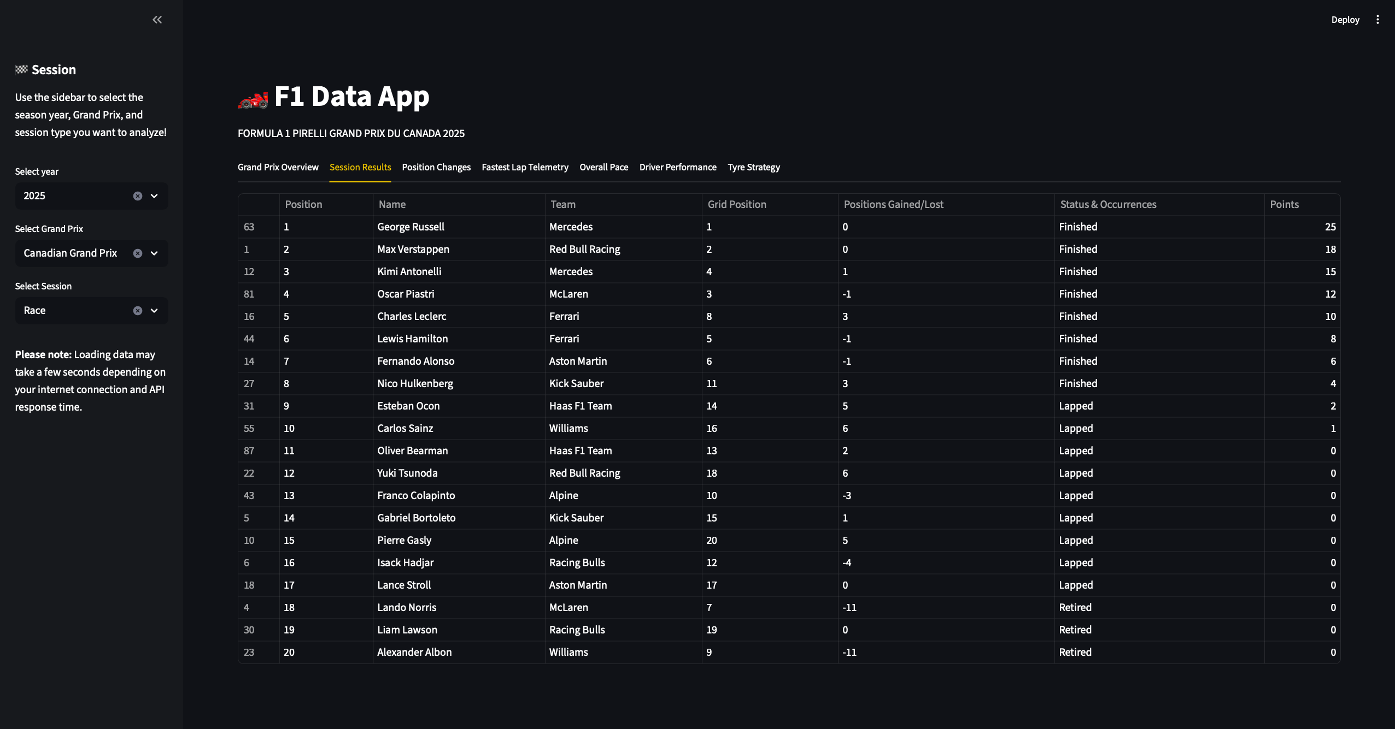
Task: Click Pierre Gasly's grid position 20 cell
Action: tap(770, 540)
